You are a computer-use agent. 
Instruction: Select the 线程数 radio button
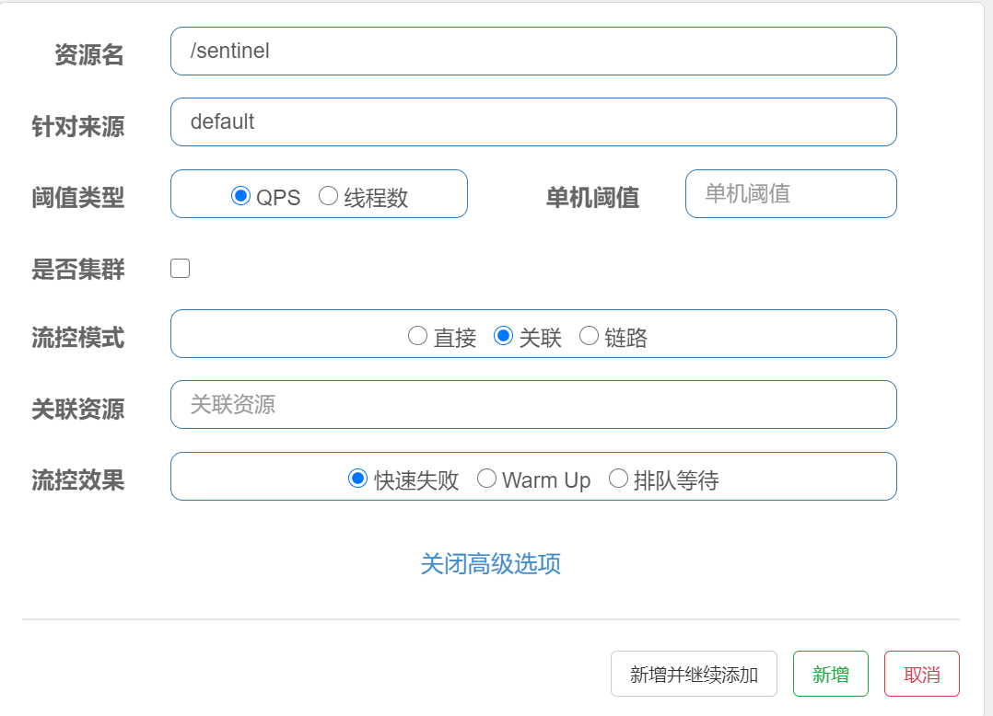[328, 196]
